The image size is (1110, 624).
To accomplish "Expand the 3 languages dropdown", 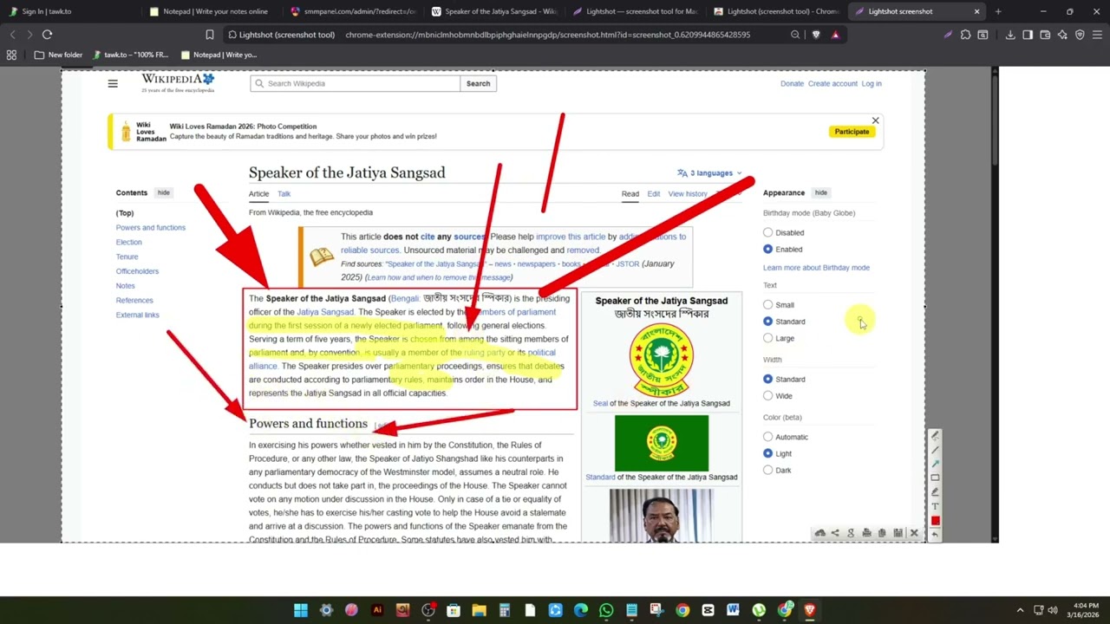I will 709,173.
